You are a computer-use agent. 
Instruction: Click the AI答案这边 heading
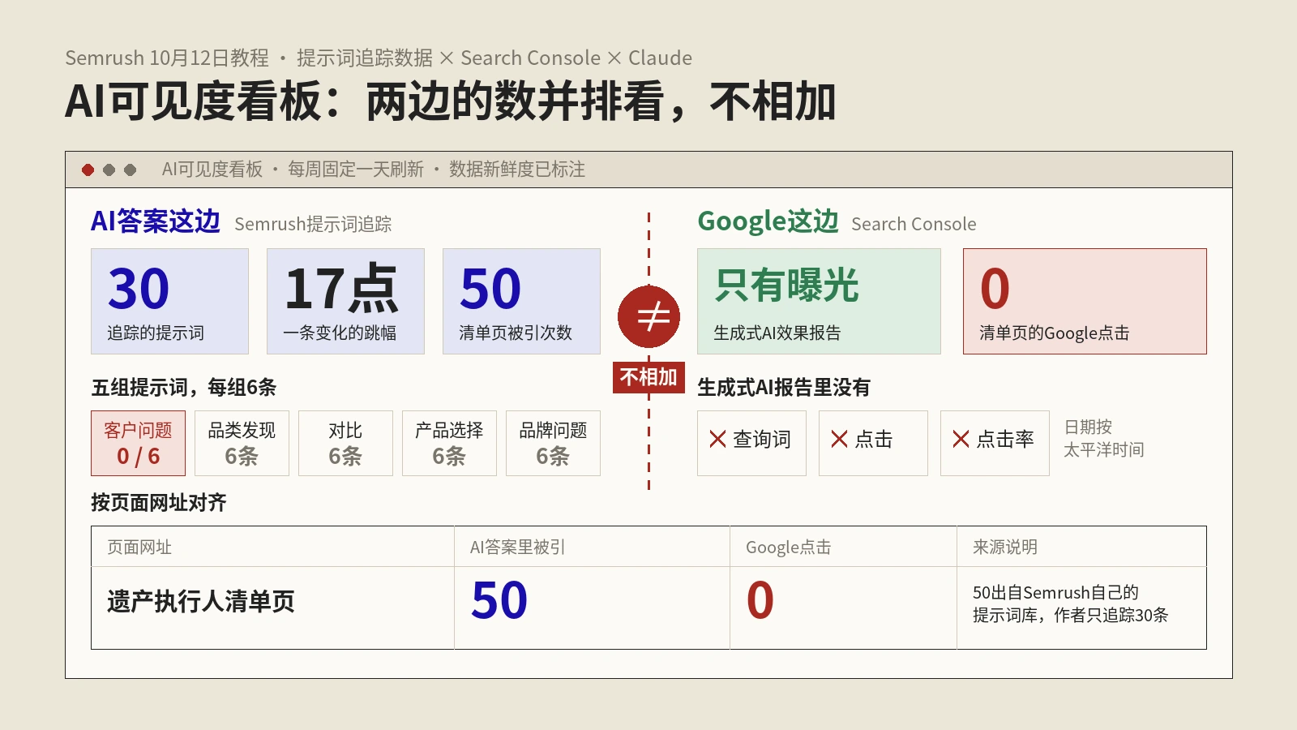[x=156, y=221]
